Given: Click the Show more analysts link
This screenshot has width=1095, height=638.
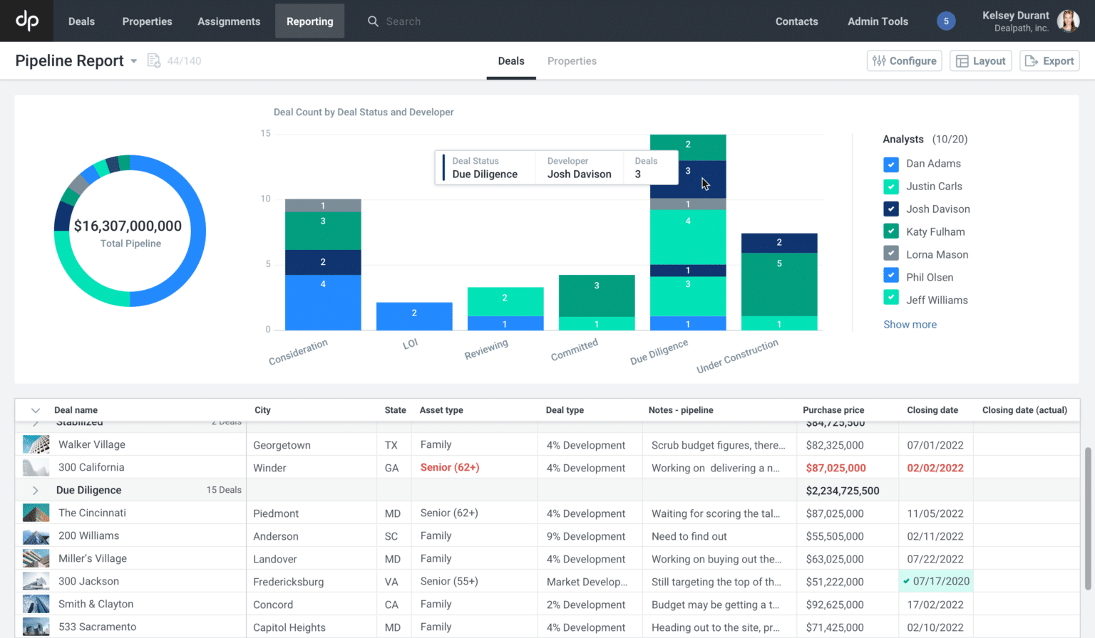Looking at the screenshot, I should point(910,325).
